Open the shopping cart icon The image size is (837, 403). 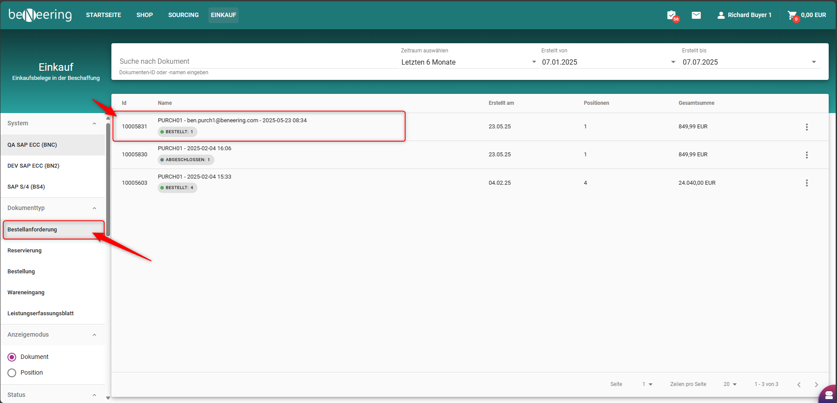coord(792,15)
